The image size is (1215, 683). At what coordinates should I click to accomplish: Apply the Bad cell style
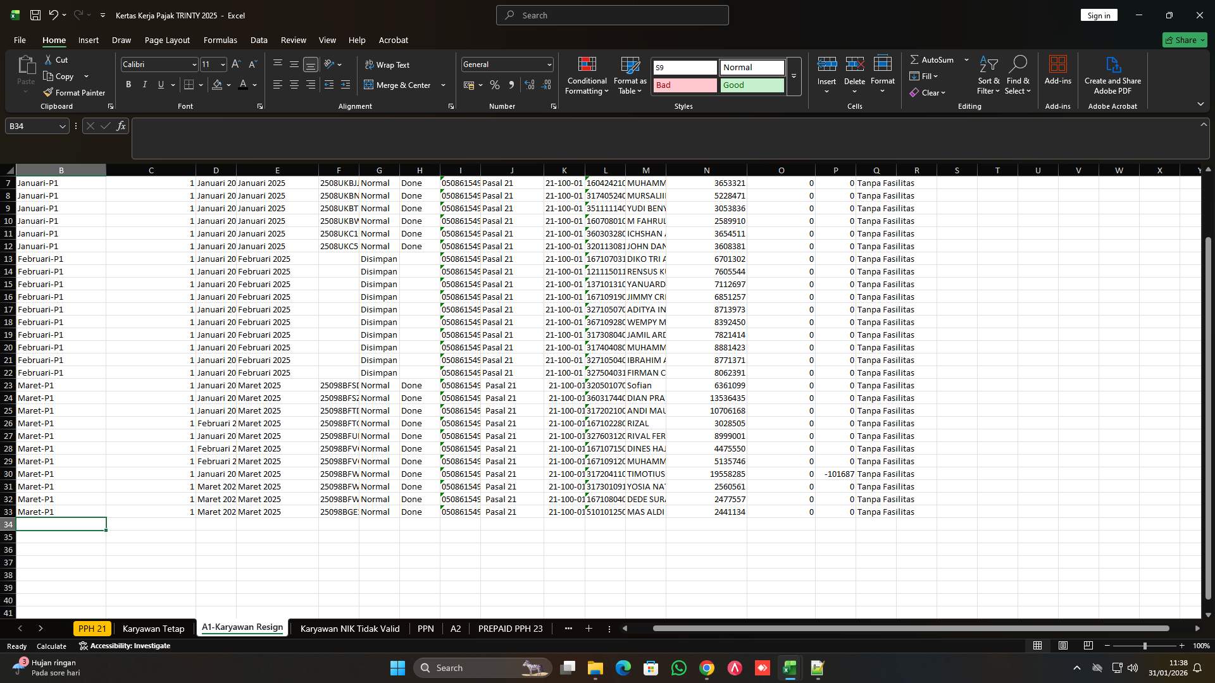tap(685, 85)
